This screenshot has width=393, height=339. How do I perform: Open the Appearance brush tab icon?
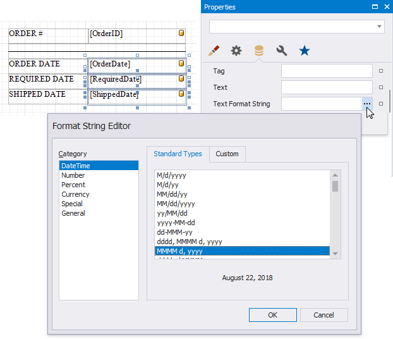(x=214, y=51)
